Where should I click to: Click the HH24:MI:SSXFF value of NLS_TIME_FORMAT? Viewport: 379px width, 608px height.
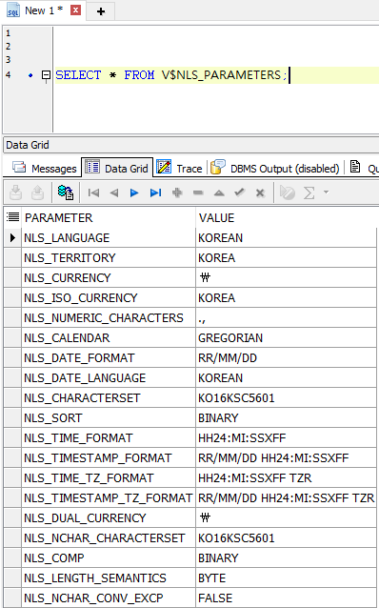click(286, 438)
